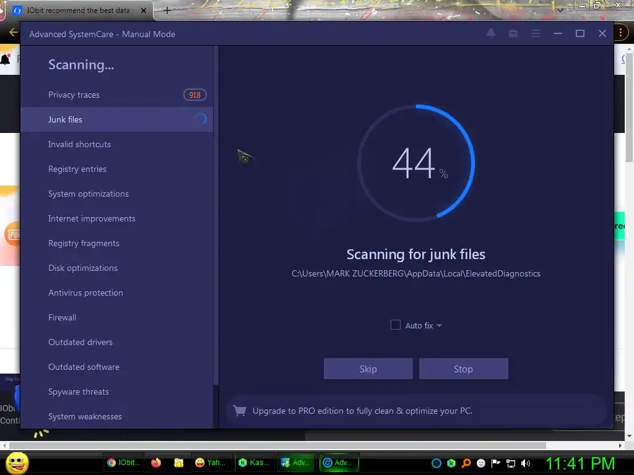The image size is (634, 475).
Task: Click the 918 privacy traces badge
Action: tap(195, 95)
